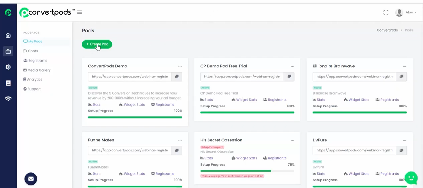
Task: View Widget Stats for LivPure
Action: click(357, 174)
